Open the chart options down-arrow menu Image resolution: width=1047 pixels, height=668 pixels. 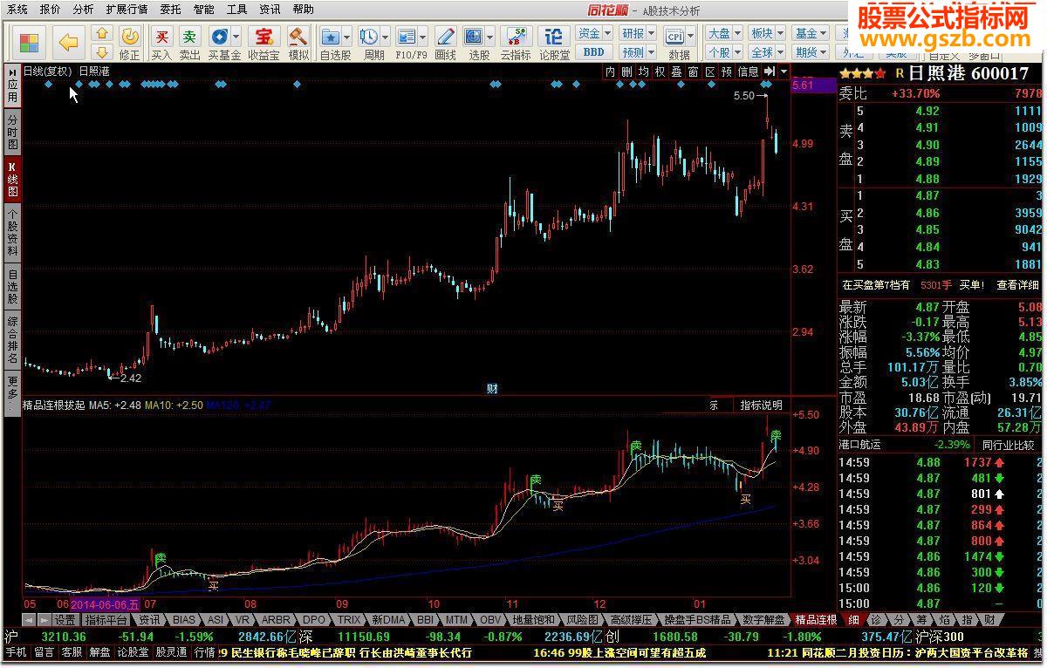click(784, 72)
